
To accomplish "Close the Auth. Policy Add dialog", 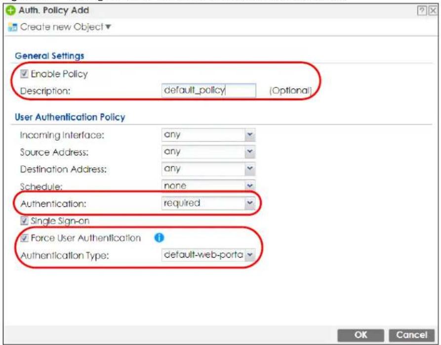I will [433, 11].
